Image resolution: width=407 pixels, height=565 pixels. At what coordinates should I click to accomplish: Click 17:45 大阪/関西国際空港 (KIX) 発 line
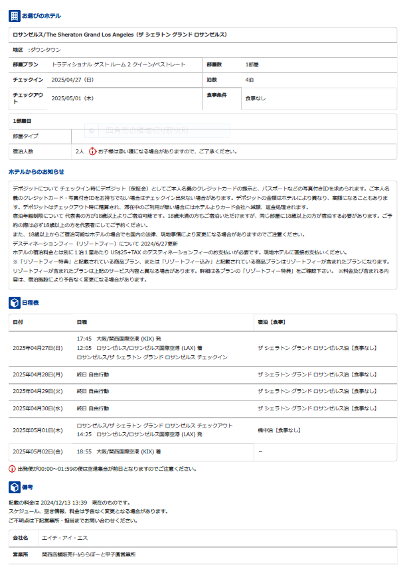pos(119,339)
